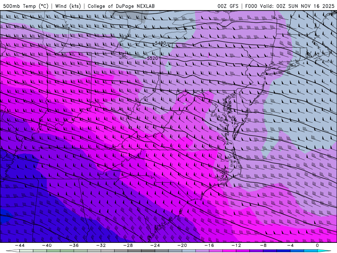Screen dimensions: 337x253
Task: Click the -36 value on the color scale
Action: pyautogui.click(x=74, y=245)
